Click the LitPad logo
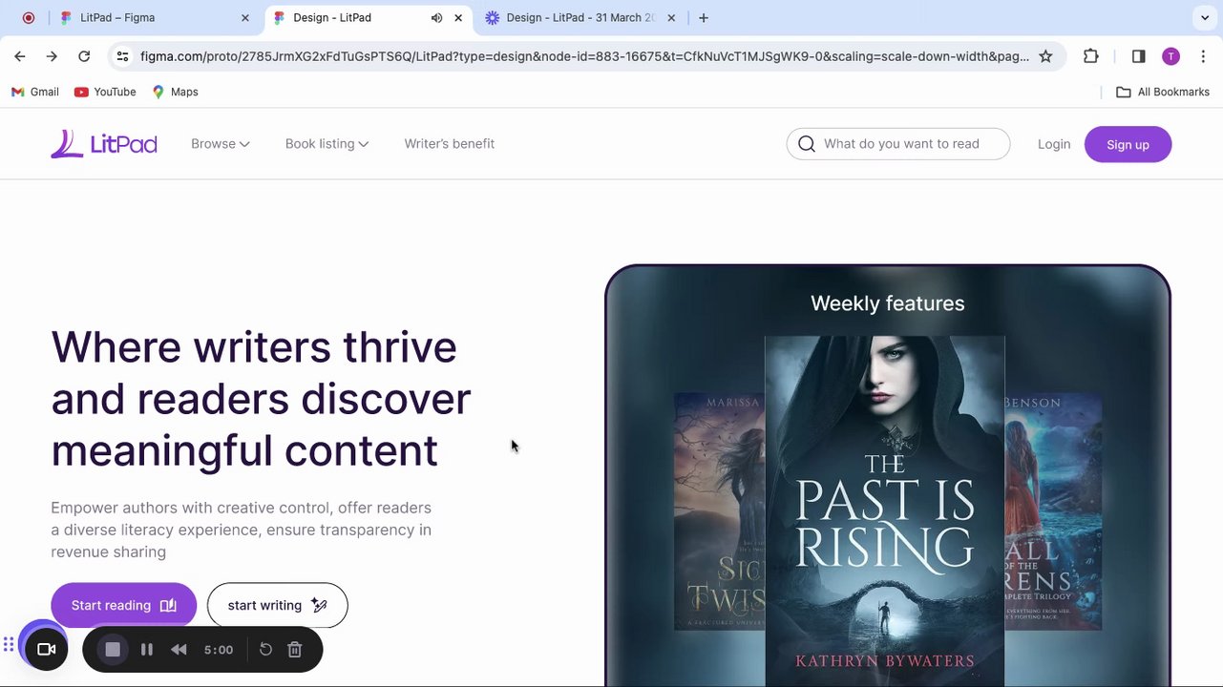This screenshot has height=687, width=1223. 104,144
